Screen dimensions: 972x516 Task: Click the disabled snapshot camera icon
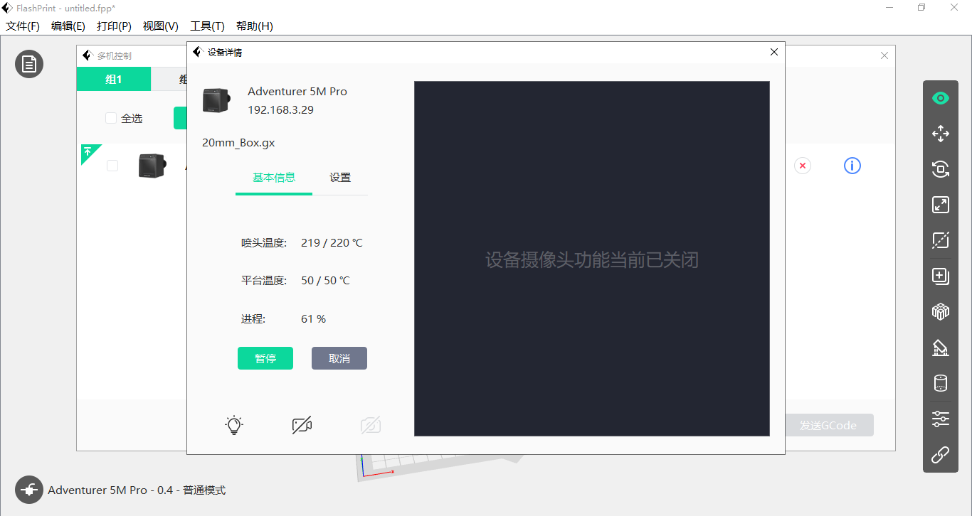(x=371, y=425)
